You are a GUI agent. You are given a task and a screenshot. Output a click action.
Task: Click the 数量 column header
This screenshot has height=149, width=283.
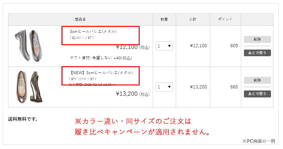point(164,19)
